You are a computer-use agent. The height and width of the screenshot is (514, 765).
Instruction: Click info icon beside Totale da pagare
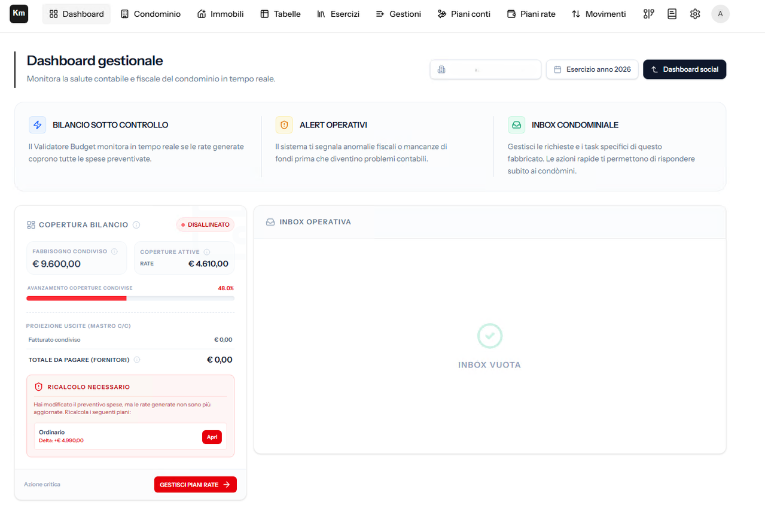point(137,360)
